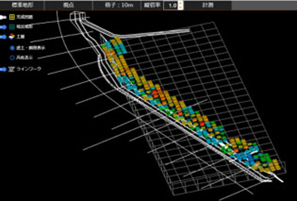Viewport: 297px width, 201px height.
Task: Click the ラインワーク layer icon
Action: tap(12, 69)
